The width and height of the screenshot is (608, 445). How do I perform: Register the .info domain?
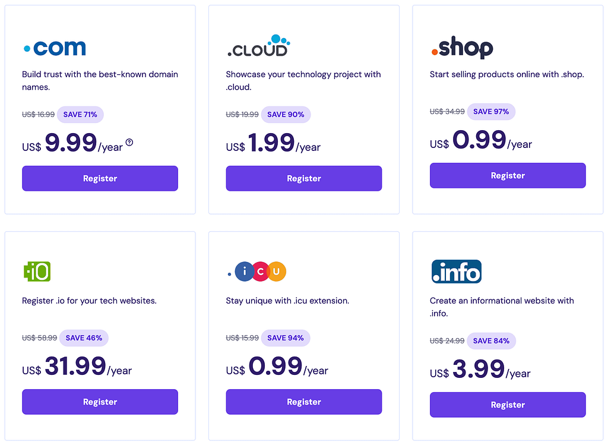508,405
